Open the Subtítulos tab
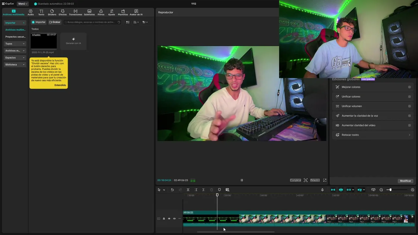This screenshot has width=418, height=235. [x=89, y=12]
